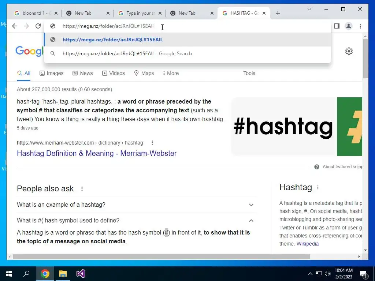Close the first 'New Tab' tab
This screenshot has width=375, height=281.
coord(108,13)
